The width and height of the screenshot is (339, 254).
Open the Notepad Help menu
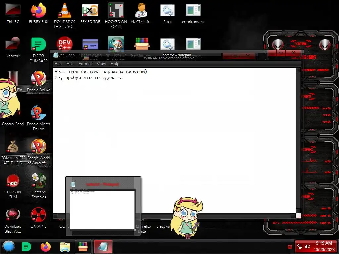click(x=115, y=64)
